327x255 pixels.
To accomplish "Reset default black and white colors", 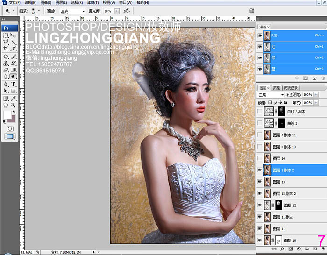I will (x=4, y=121).
